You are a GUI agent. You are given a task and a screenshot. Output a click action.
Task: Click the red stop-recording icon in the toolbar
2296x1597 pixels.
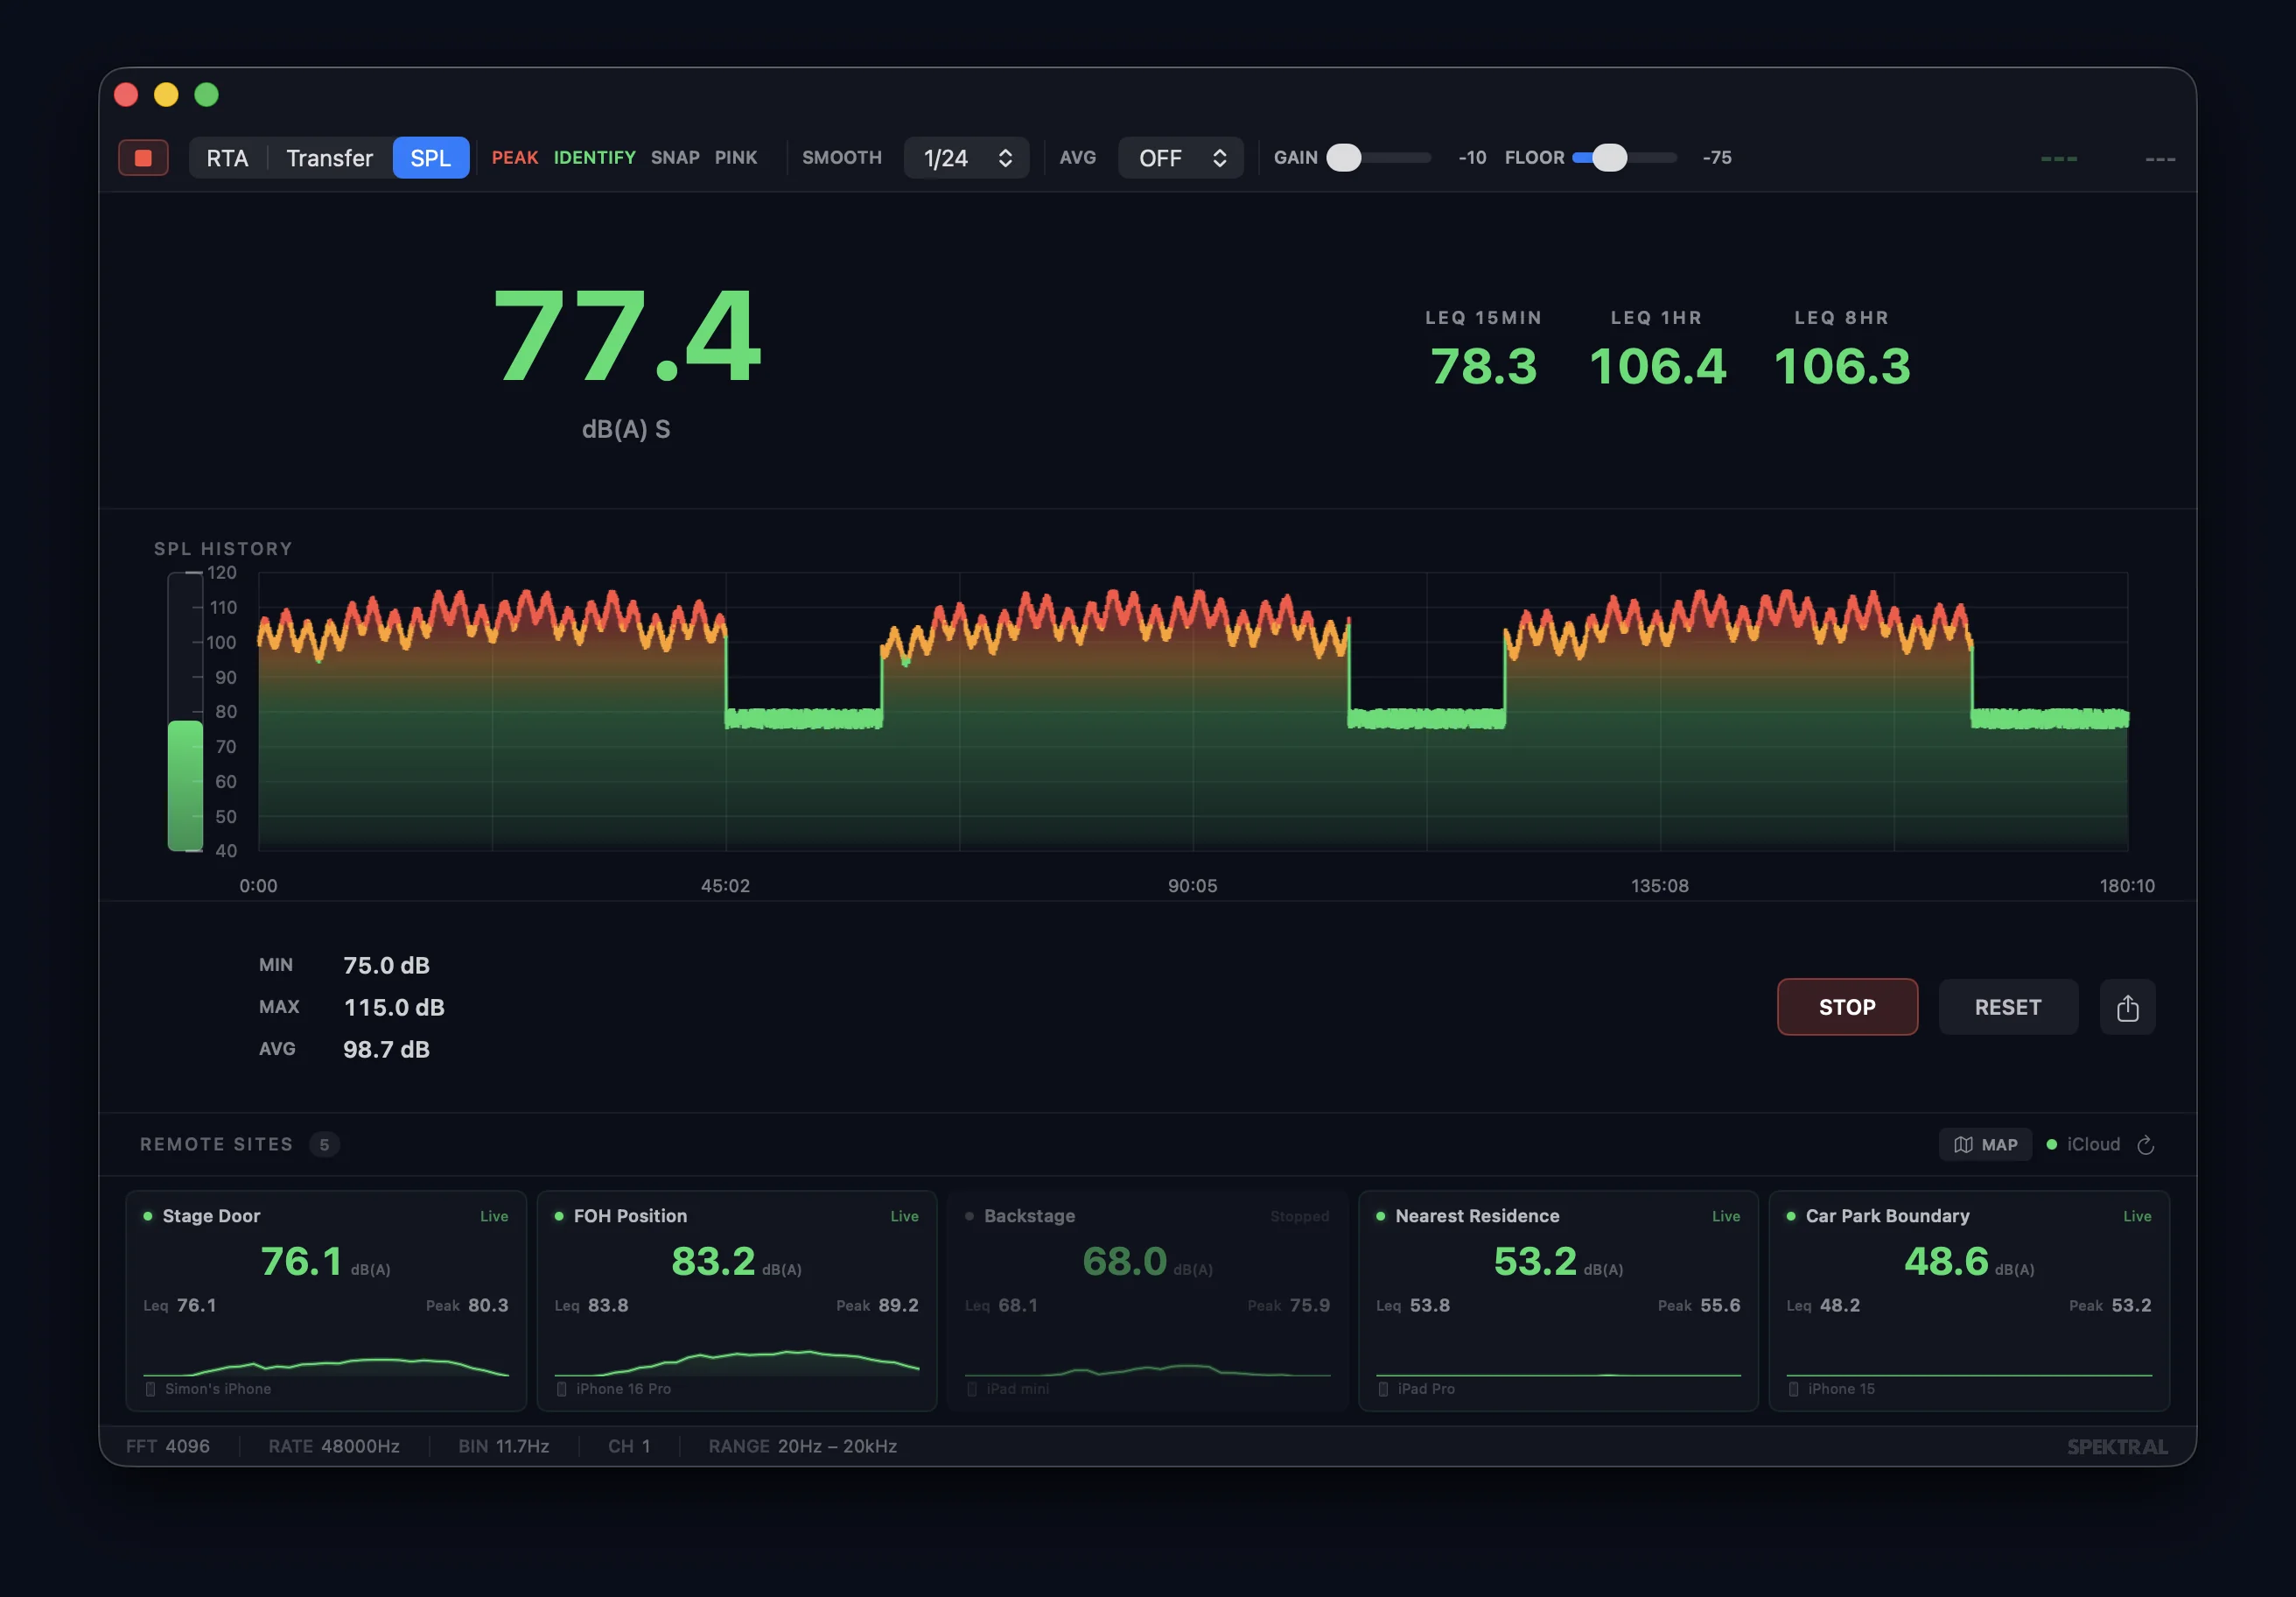pos(143,158)
